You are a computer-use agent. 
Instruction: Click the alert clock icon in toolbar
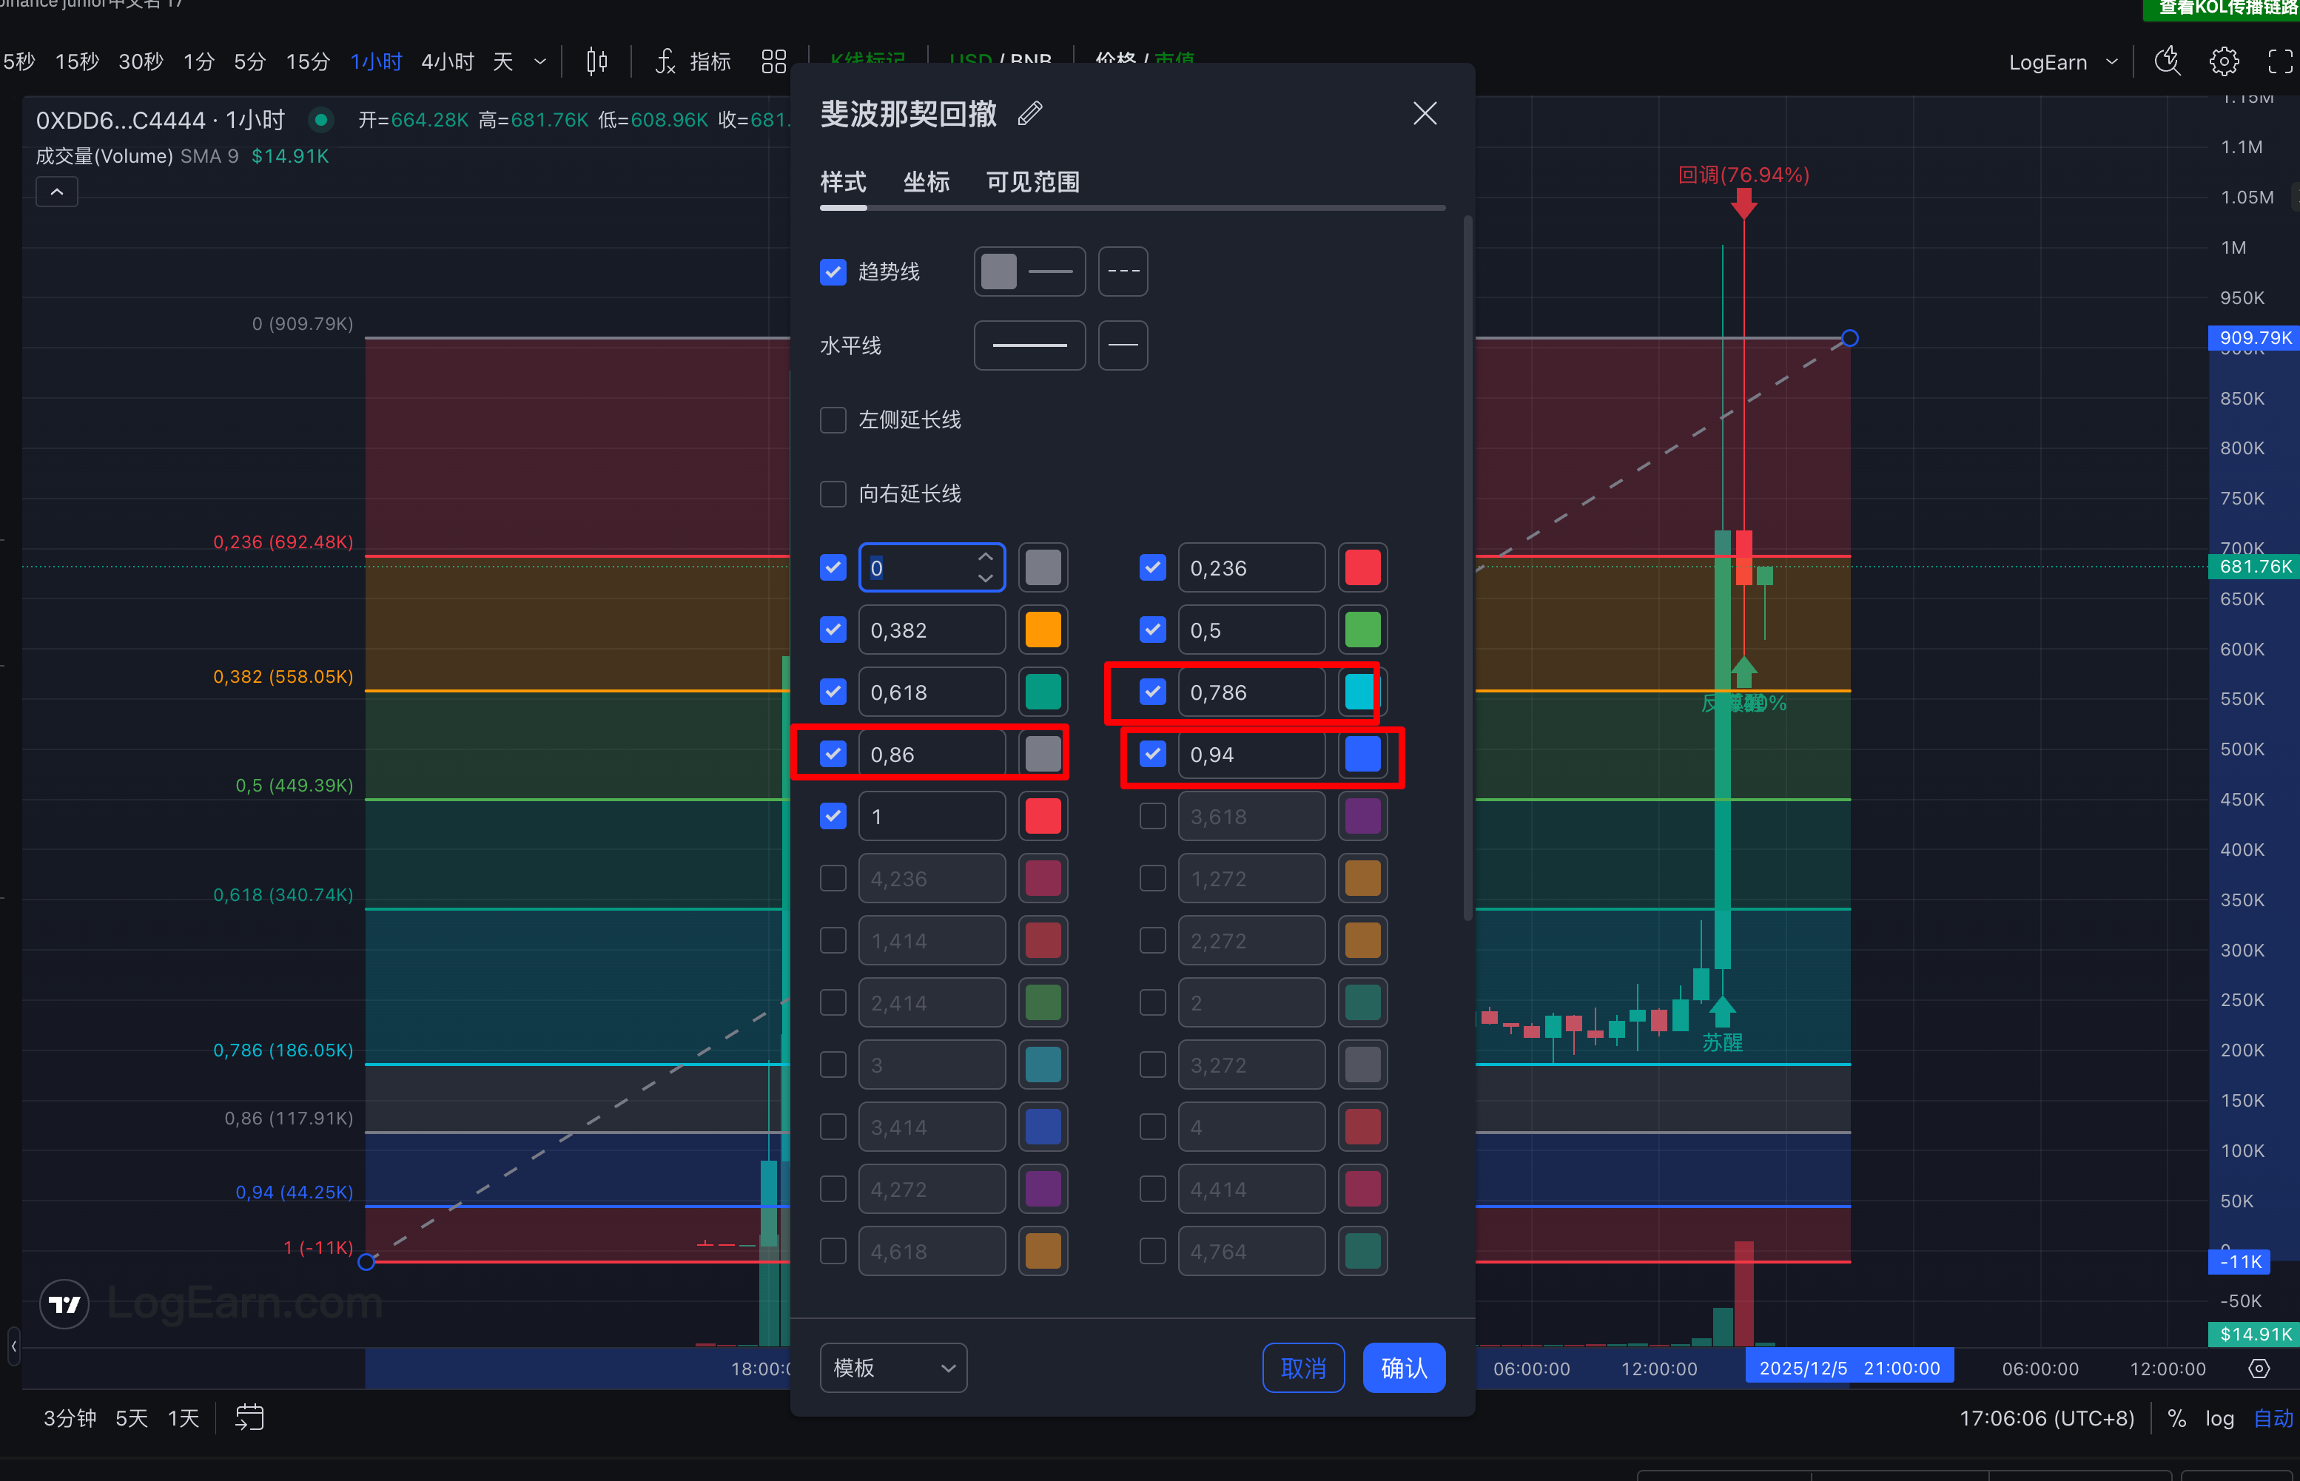(x=2168, y=61)
